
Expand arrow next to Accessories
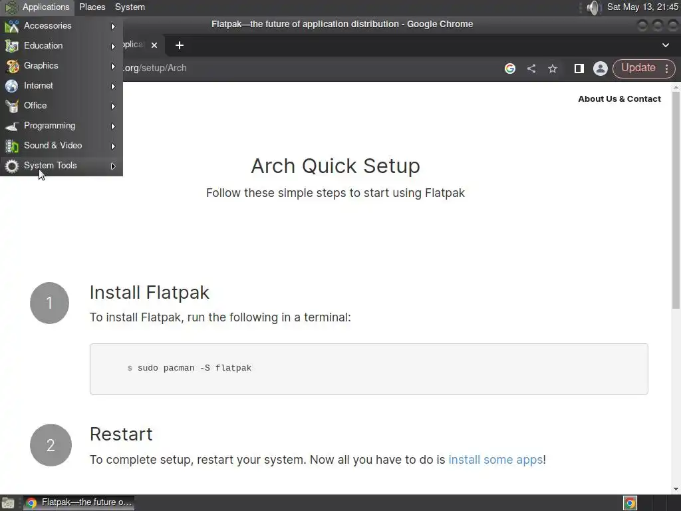(x=113, y=27)
